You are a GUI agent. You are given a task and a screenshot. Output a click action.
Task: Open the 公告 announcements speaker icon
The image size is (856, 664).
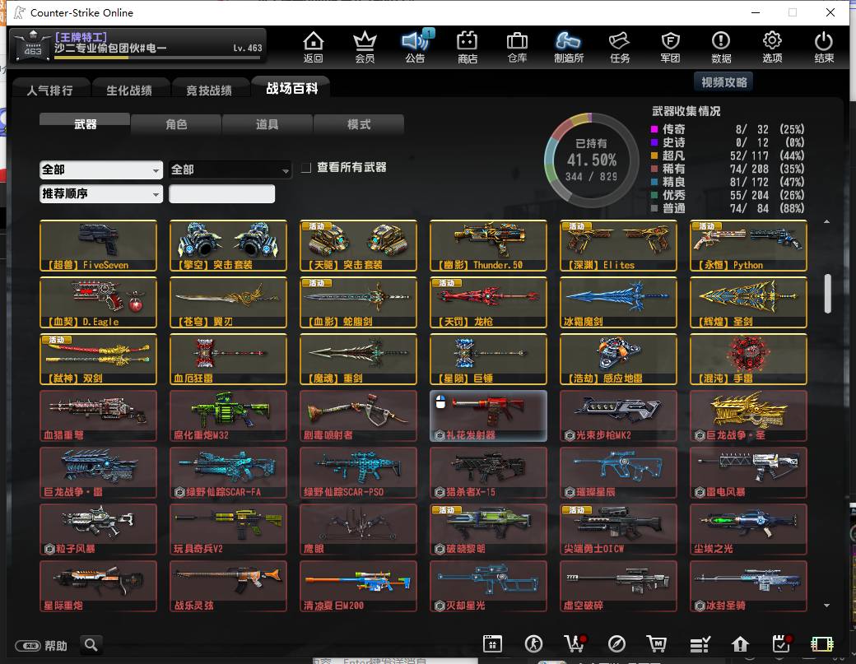416,46
